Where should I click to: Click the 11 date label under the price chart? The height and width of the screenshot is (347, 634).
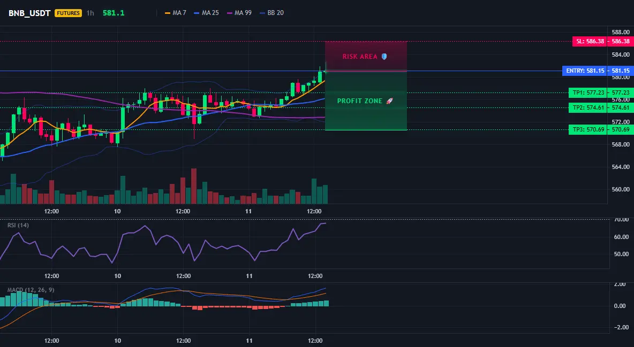coord(248,211)
